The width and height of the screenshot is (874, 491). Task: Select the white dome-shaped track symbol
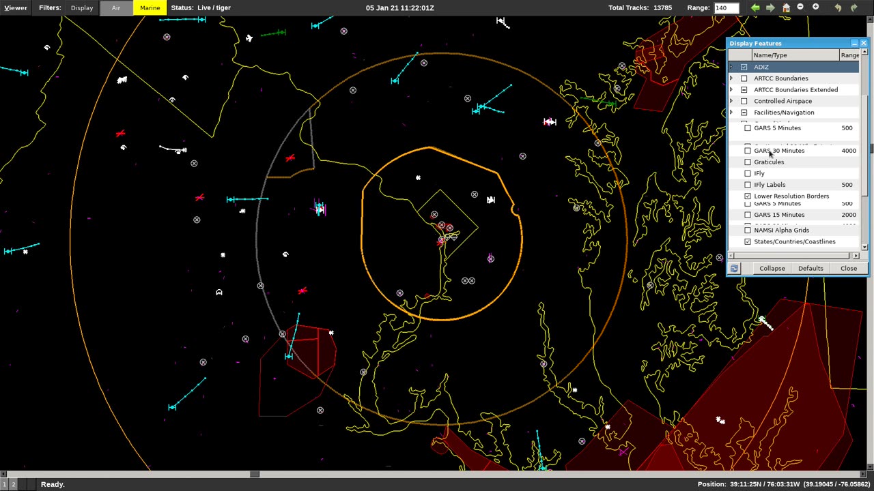(218, 293)
